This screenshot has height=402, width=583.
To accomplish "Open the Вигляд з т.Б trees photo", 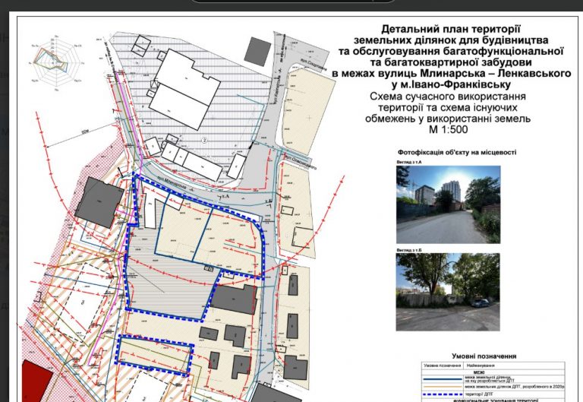I will [448, 293].
